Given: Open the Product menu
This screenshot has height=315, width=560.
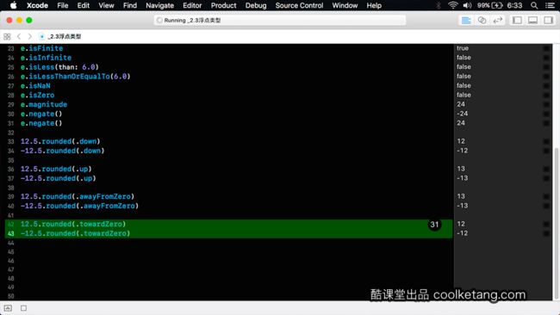Looking at the screenshot, I should point(224,5).
